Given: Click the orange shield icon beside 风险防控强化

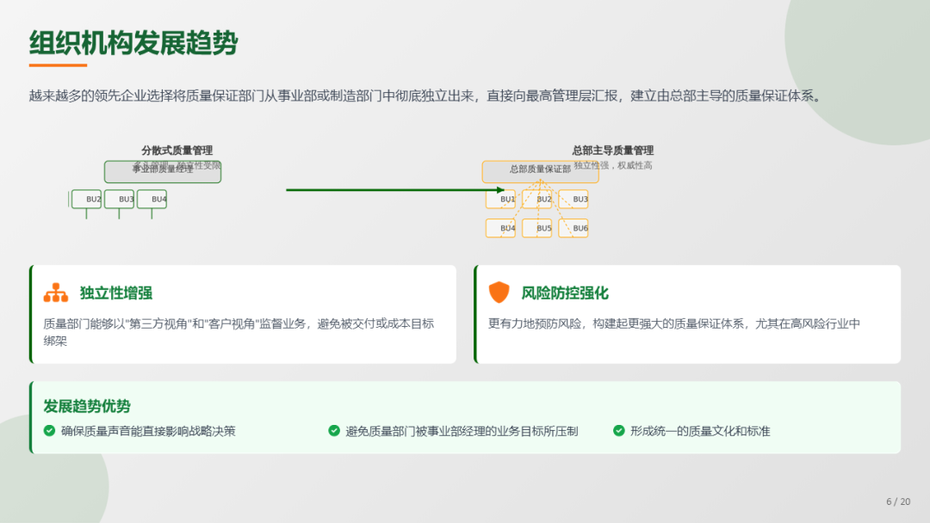Looking at the screenshot, I should (499, 292).
